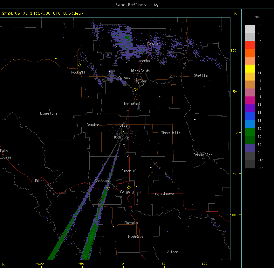Image resolution: width=274 pixels, height=268 pixels.
Task: Click the Base_Reflectivity title text
Action: (137, 5)
